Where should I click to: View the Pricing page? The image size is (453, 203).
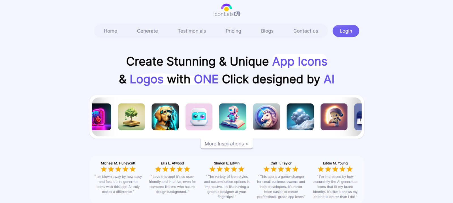[x=233, y=31]
